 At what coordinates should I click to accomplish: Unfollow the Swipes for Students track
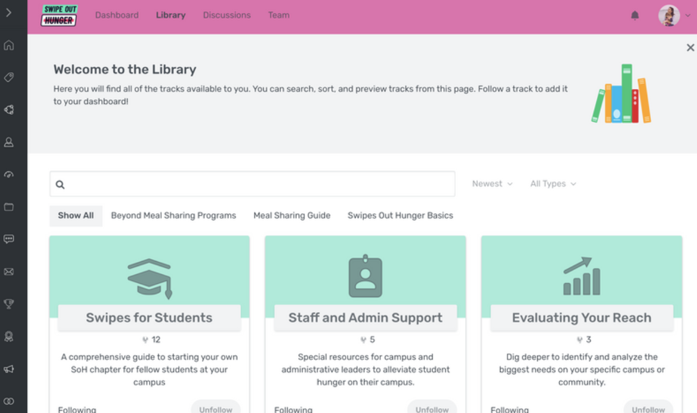coord(216,407)
